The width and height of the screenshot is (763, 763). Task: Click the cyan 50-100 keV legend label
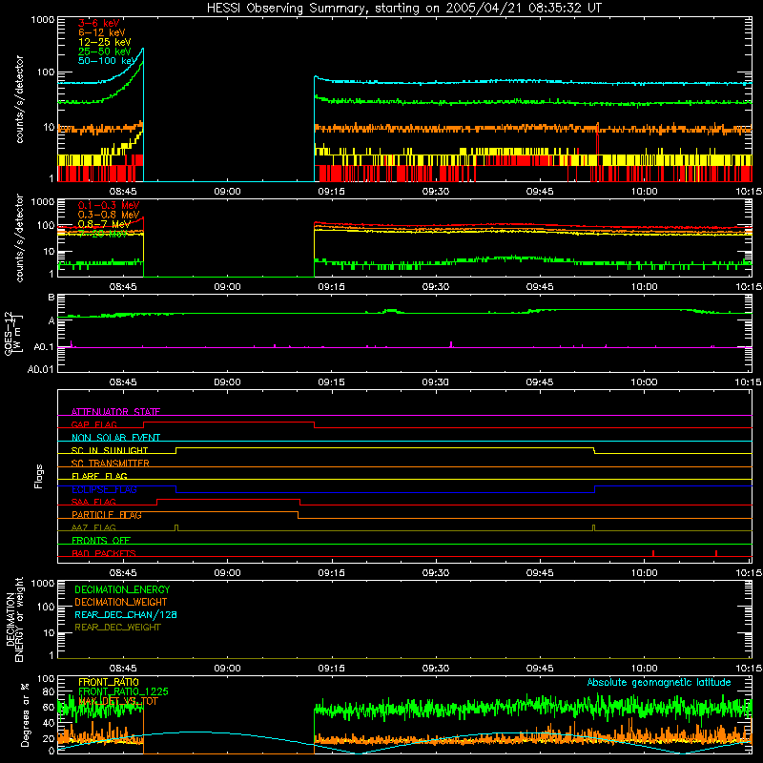(108, 61)
